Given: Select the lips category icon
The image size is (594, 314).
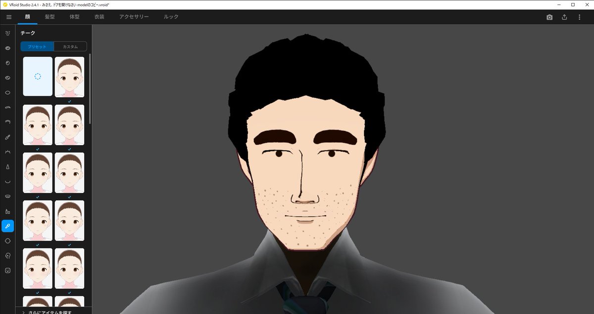Looking at the screenshot, I should (x=7, y=196).
